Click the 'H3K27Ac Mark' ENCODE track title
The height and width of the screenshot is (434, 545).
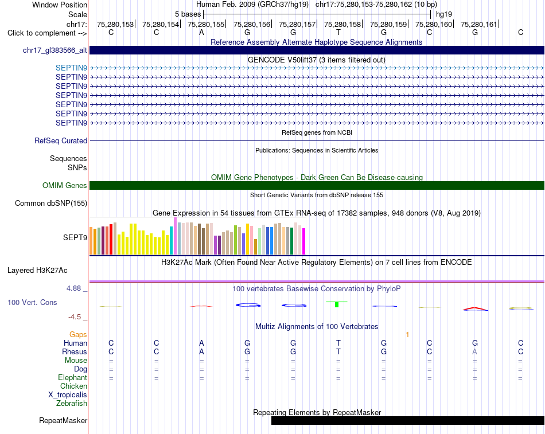pyautogui.click(x=316, y=263)
